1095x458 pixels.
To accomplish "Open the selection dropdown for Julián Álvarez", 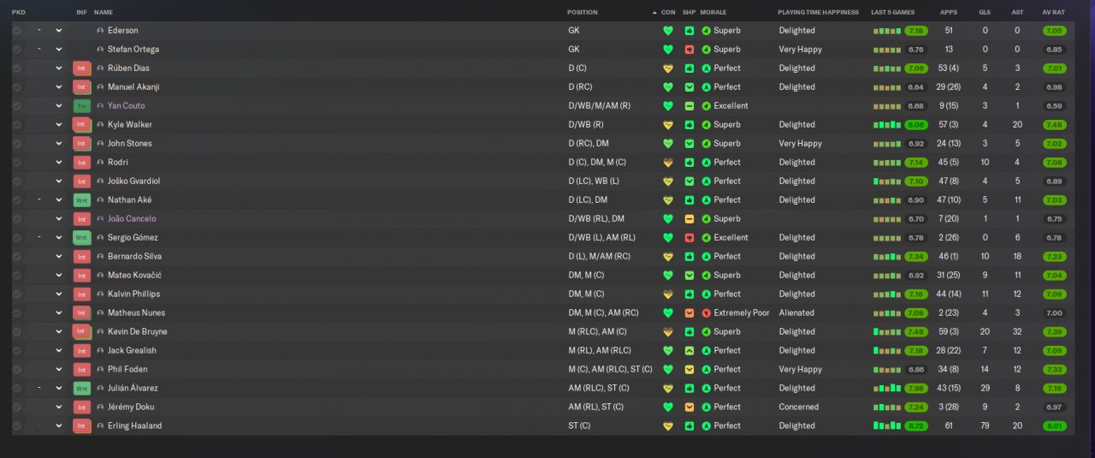I will tap(59, 389).
